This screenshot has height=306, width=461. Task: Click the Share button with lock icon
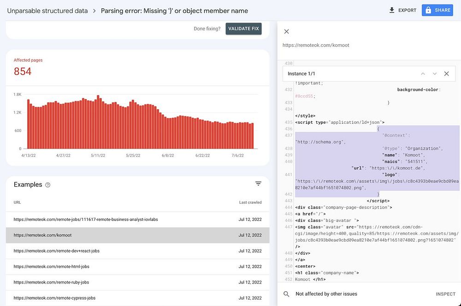coord(437,10)
